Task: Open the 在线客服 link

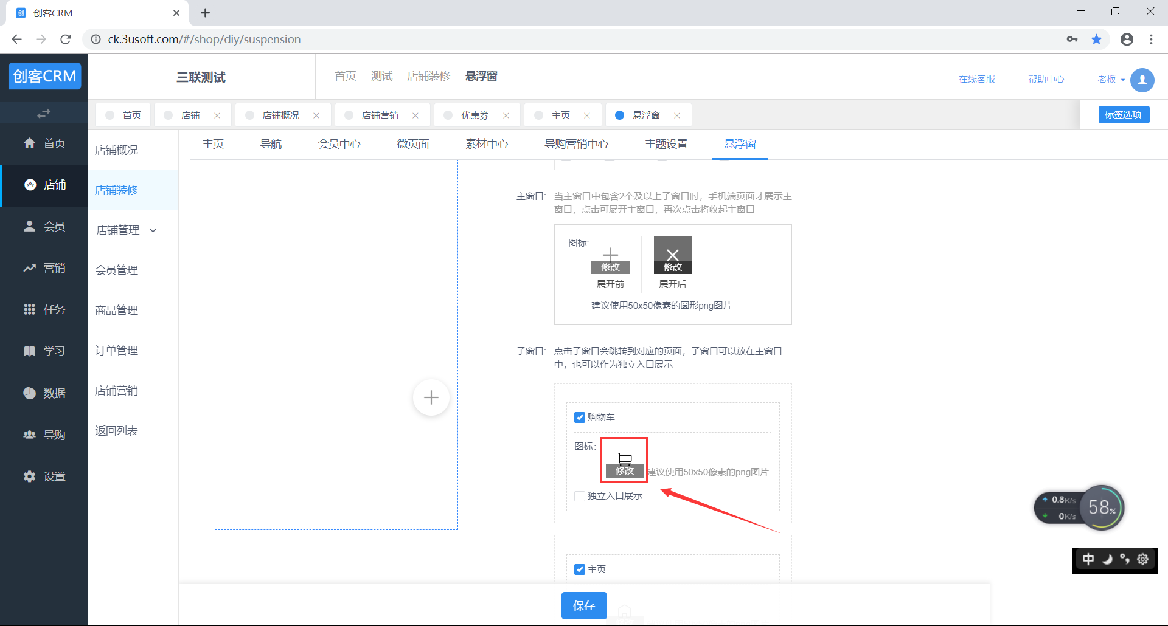Action: [976, 80]
